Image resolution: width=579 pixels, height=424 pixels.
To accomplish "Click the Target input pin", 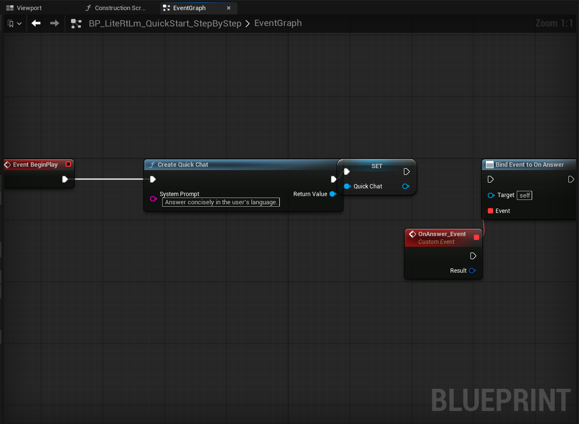I will point(491,195).
